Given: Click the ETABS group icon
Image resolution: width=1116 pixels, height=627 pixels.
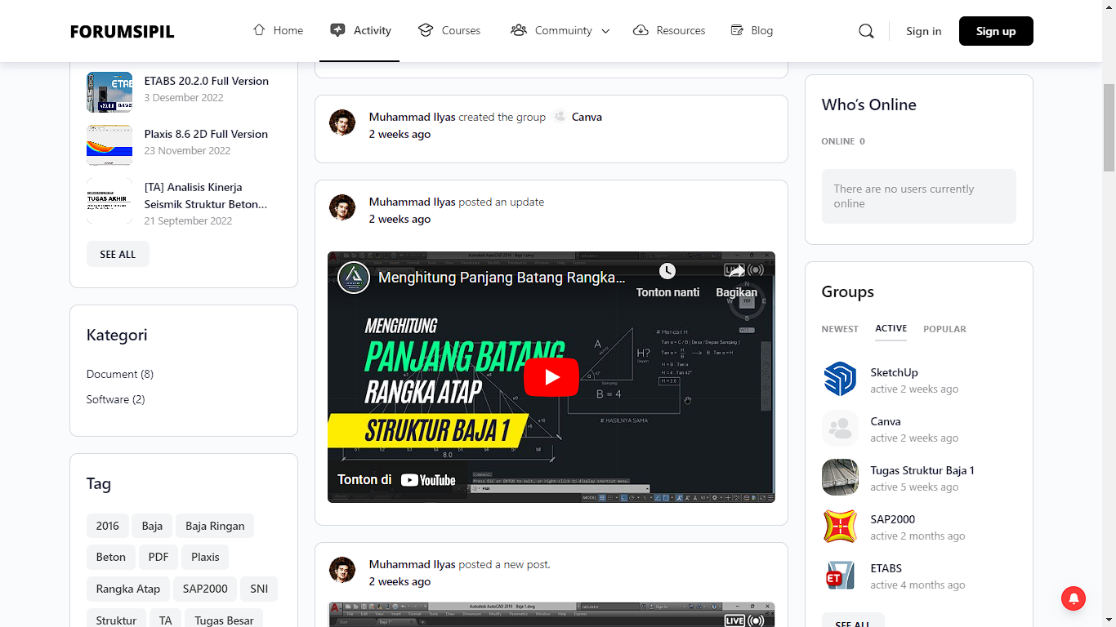Looking at the screenshot, I should click(x=840, y=576).
